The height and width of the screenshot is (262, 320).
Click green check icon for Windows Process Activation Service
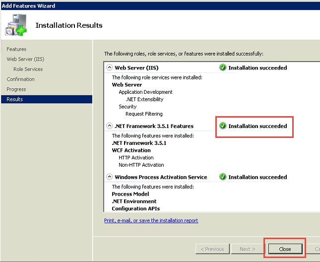pos(223,177)
